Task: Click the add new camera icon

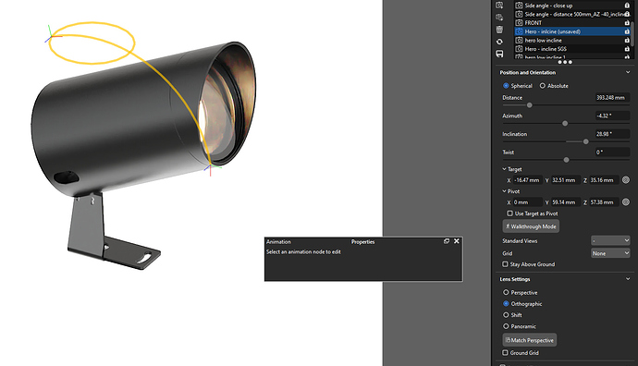Action: pos(499,6)
